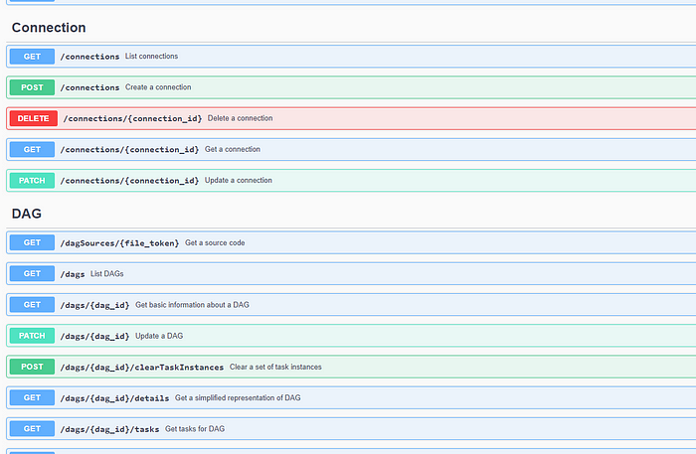Click POST badge for Clear a set of task instances
This screenshot has height=454, width=696.
(32, 367)
